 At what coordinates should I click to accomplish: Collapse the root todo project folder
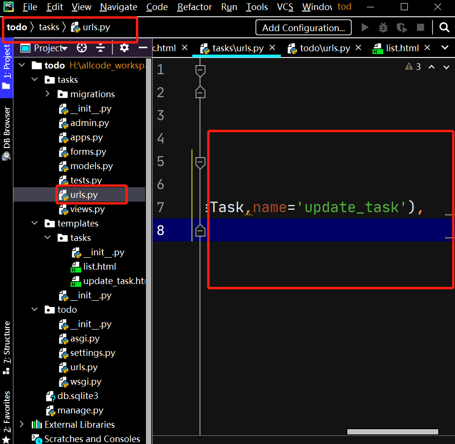(x=22, y=65)
